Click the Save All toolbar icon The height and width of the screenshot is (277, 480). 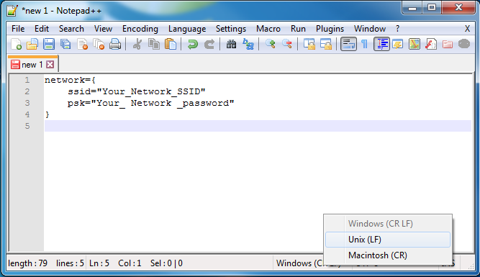pyautogui.click(x=65, y=44)
